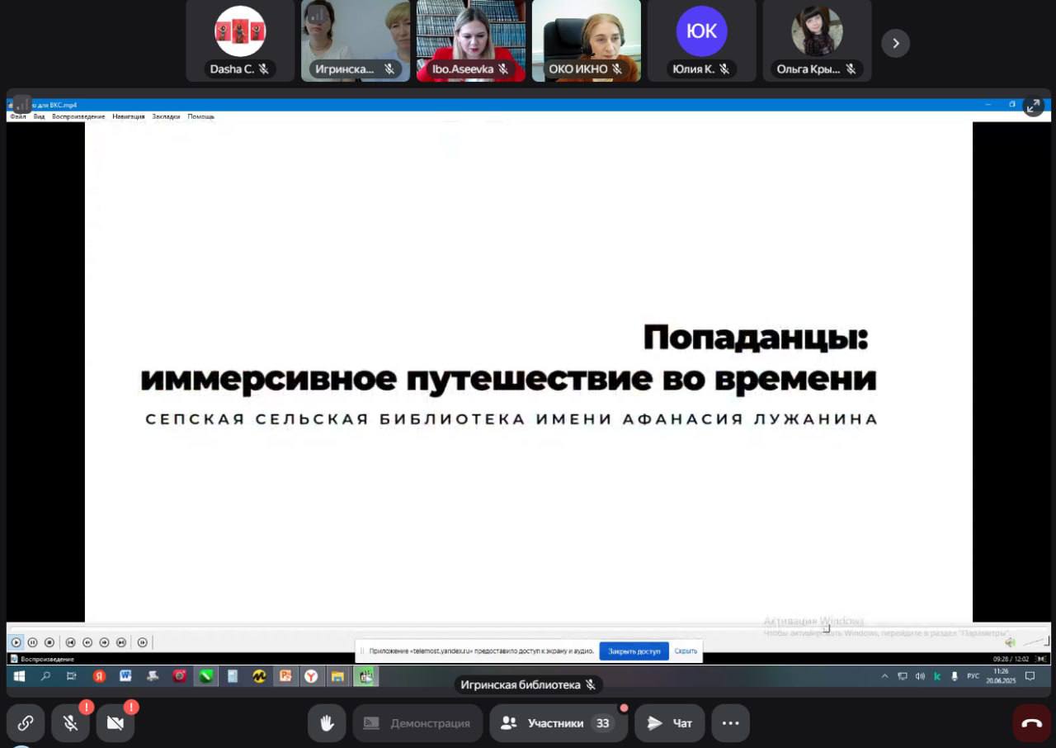Open the Файл menu in the media player
1056x748 pixels.
[17, 116]
